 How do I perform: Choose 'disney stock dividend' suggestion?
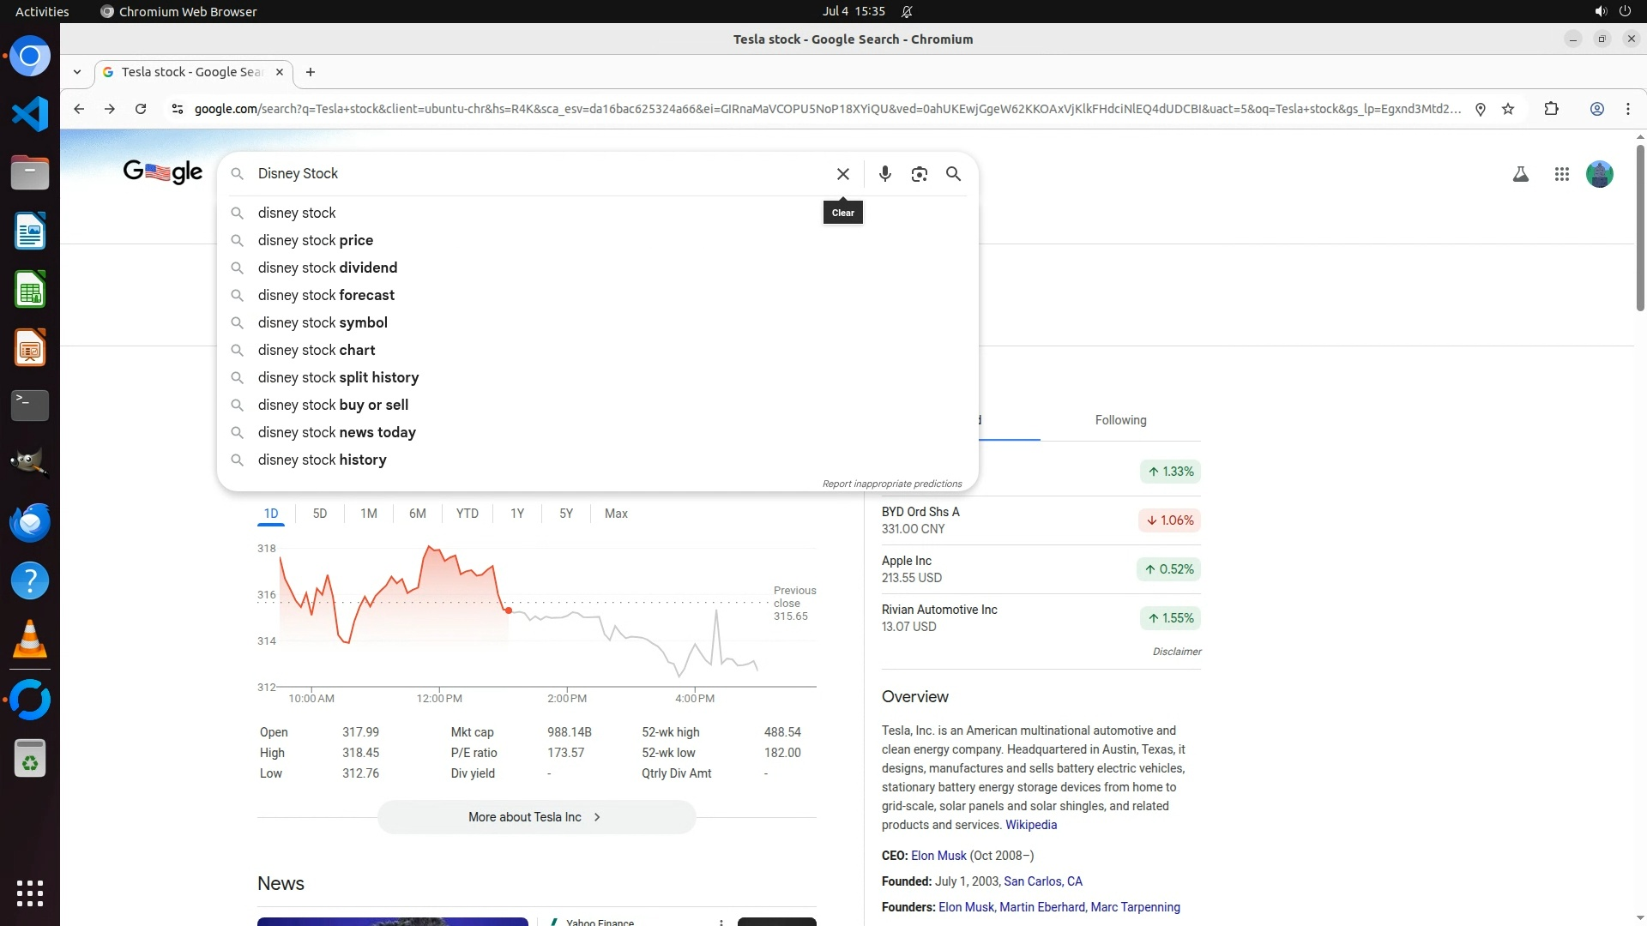point(327,268)
